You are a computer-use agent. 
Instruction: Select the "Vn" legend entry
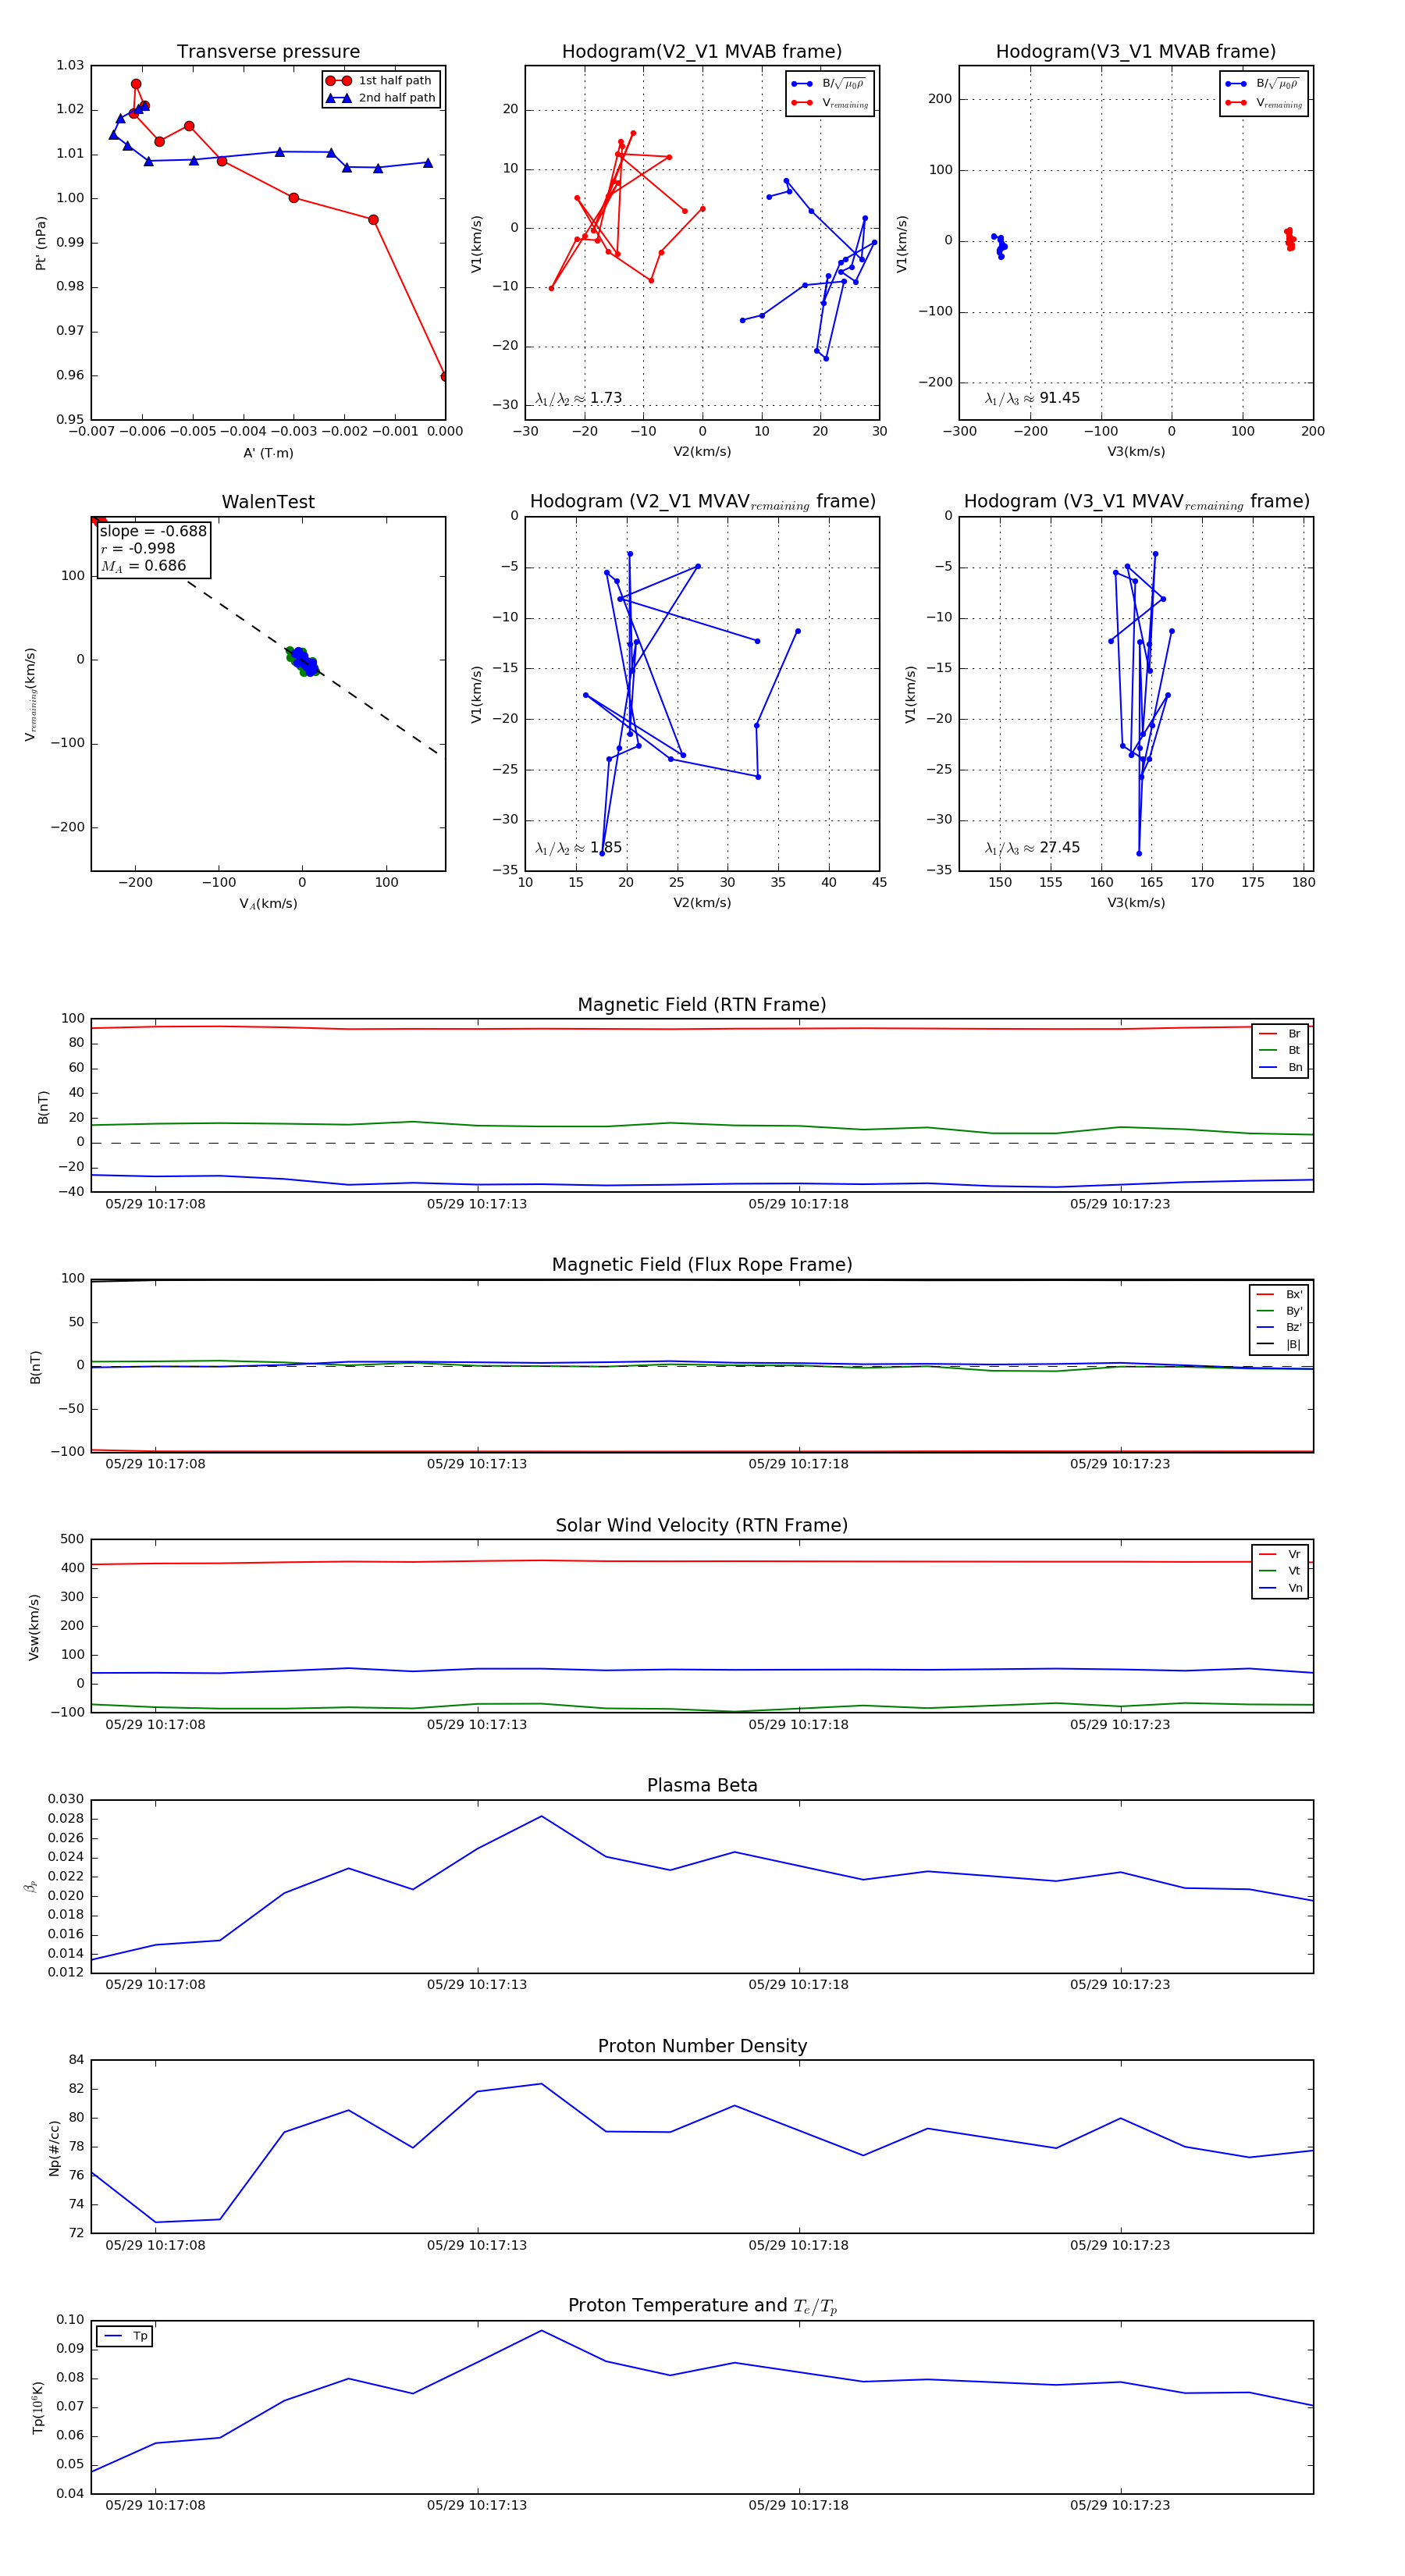pyautogui.click(x=1280, y=1588)
